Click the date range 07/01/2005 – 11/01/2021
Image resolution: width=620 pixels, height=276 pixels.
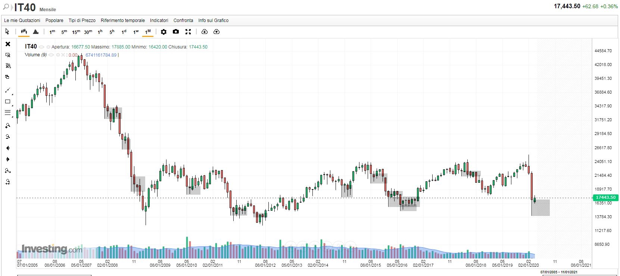(559, 272)
